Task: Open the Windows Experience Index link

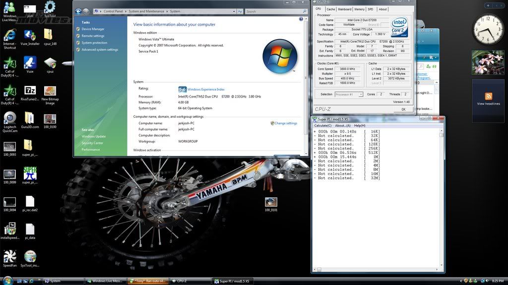Action: point(206,89)
